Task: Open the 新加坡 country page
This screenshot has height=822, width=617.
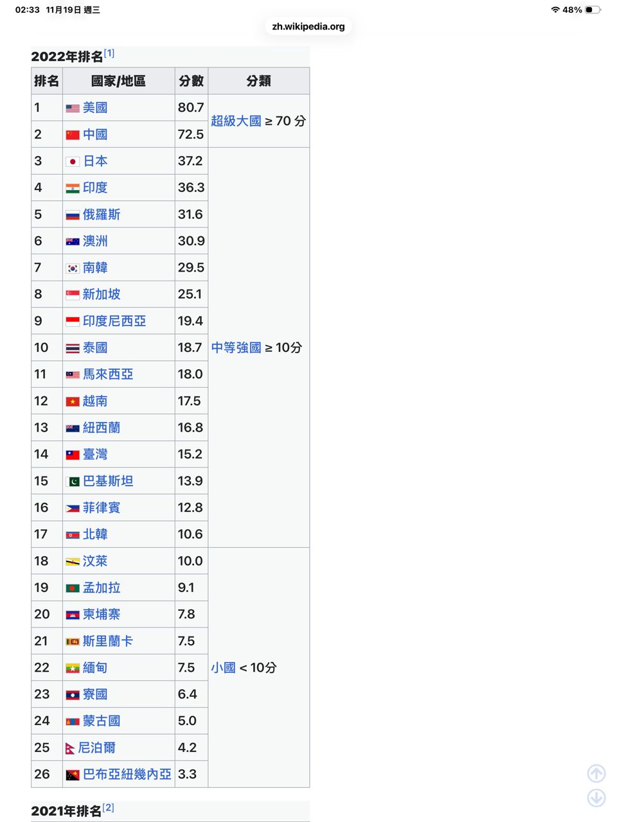Action: 102,294
